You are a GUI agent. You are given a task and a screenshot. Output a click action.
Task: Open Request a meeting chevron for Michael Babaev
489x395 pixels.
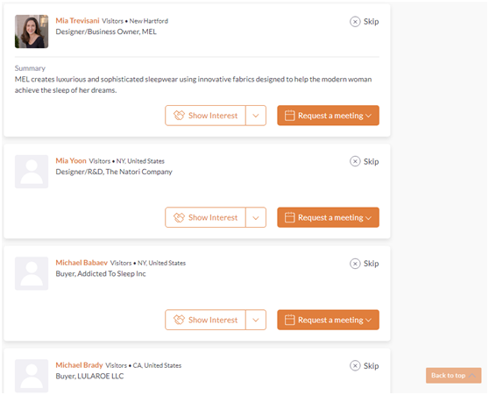coord(368,321)
